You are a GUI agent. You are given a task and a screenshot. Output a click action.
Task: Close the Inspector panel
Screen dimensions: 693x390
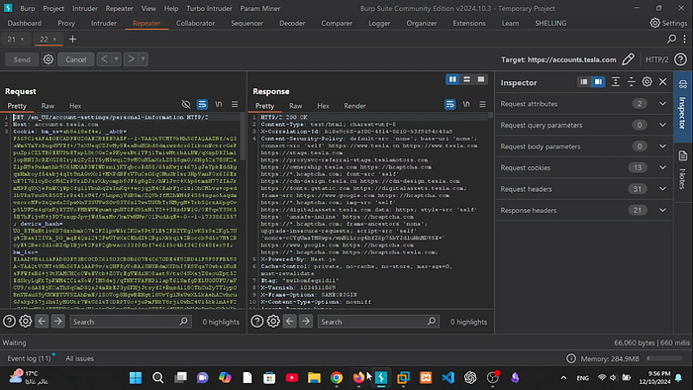tap(663, 82)
